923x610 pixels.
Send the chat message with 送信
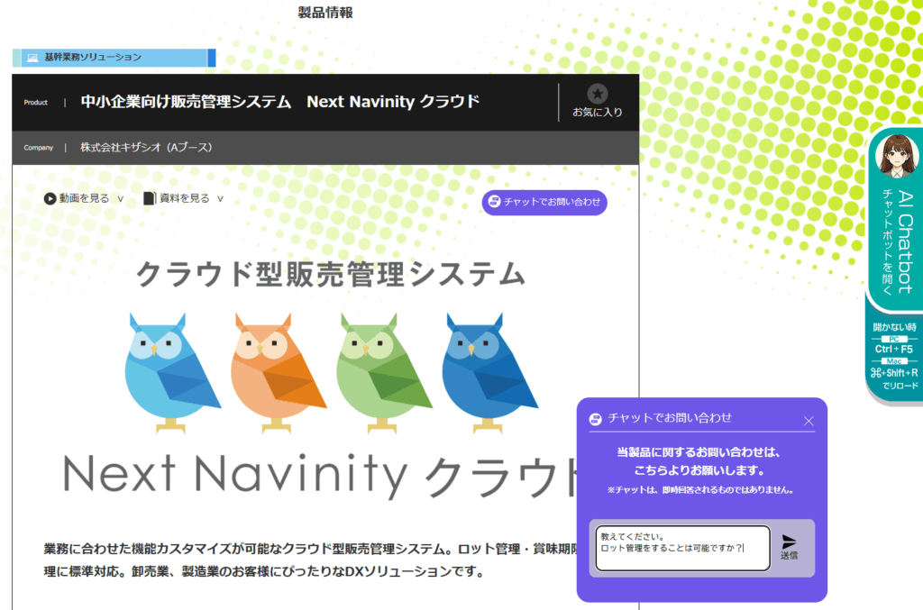789,547
